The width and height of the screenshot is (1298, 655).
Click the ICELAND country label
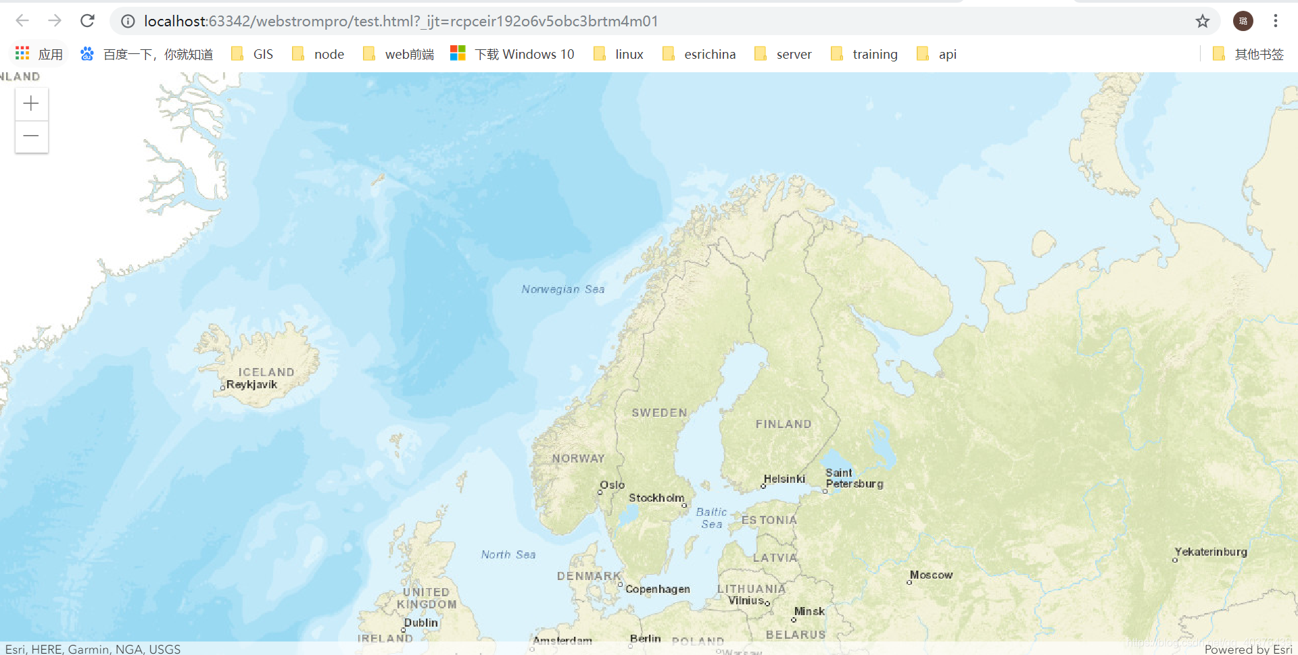pos(266,372)
